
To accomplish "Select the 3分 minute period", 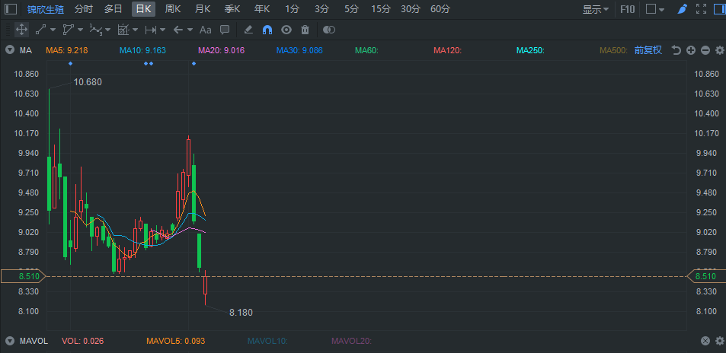I will [x=321, y=9].
